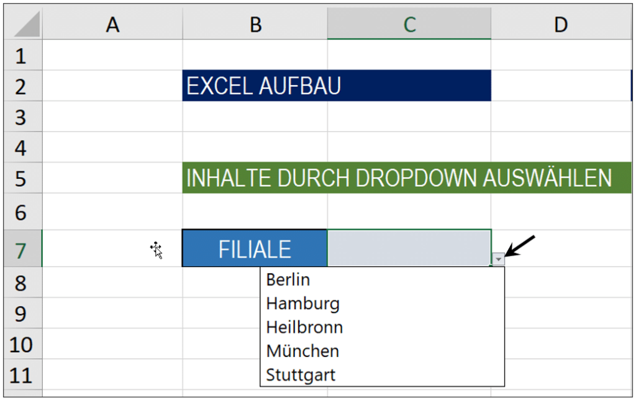Click row 7 header

point(23,248)
